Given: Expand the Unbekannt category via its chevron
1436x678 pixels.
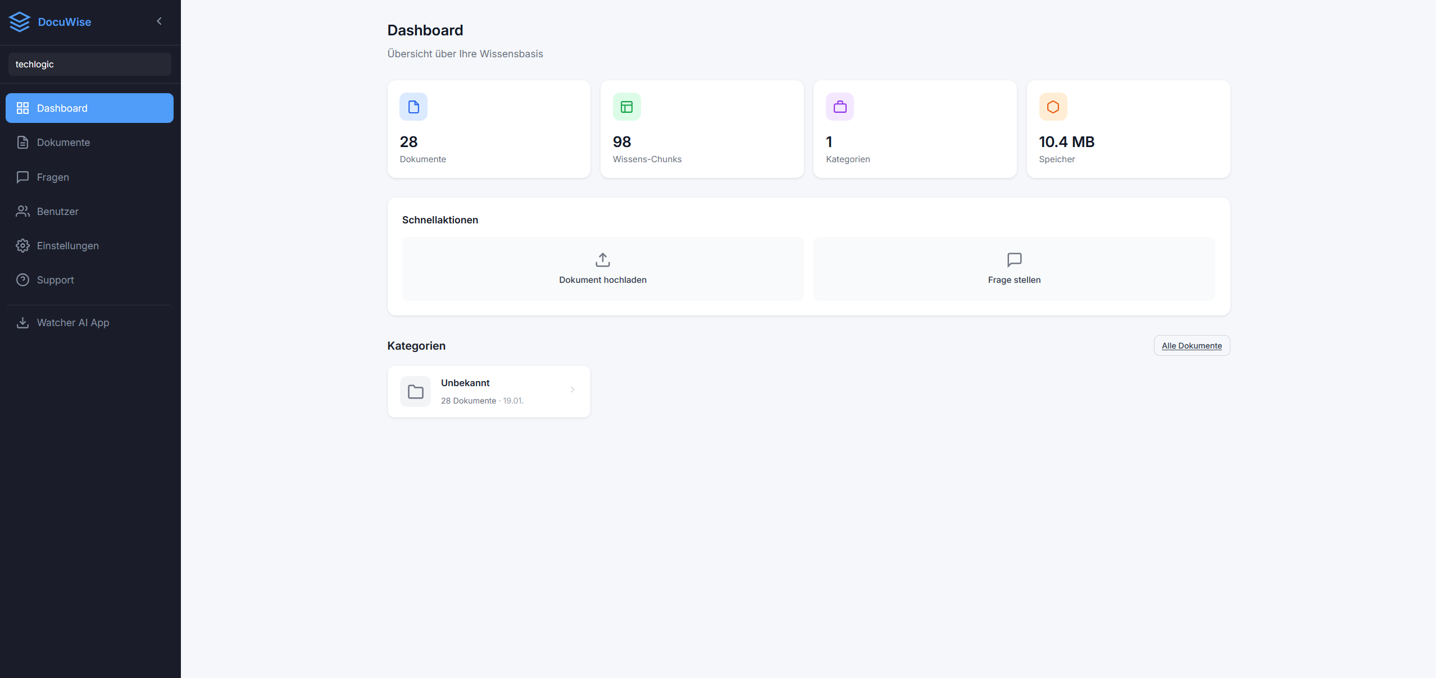Looking at the screenshot, I should (x=572, y=390).
